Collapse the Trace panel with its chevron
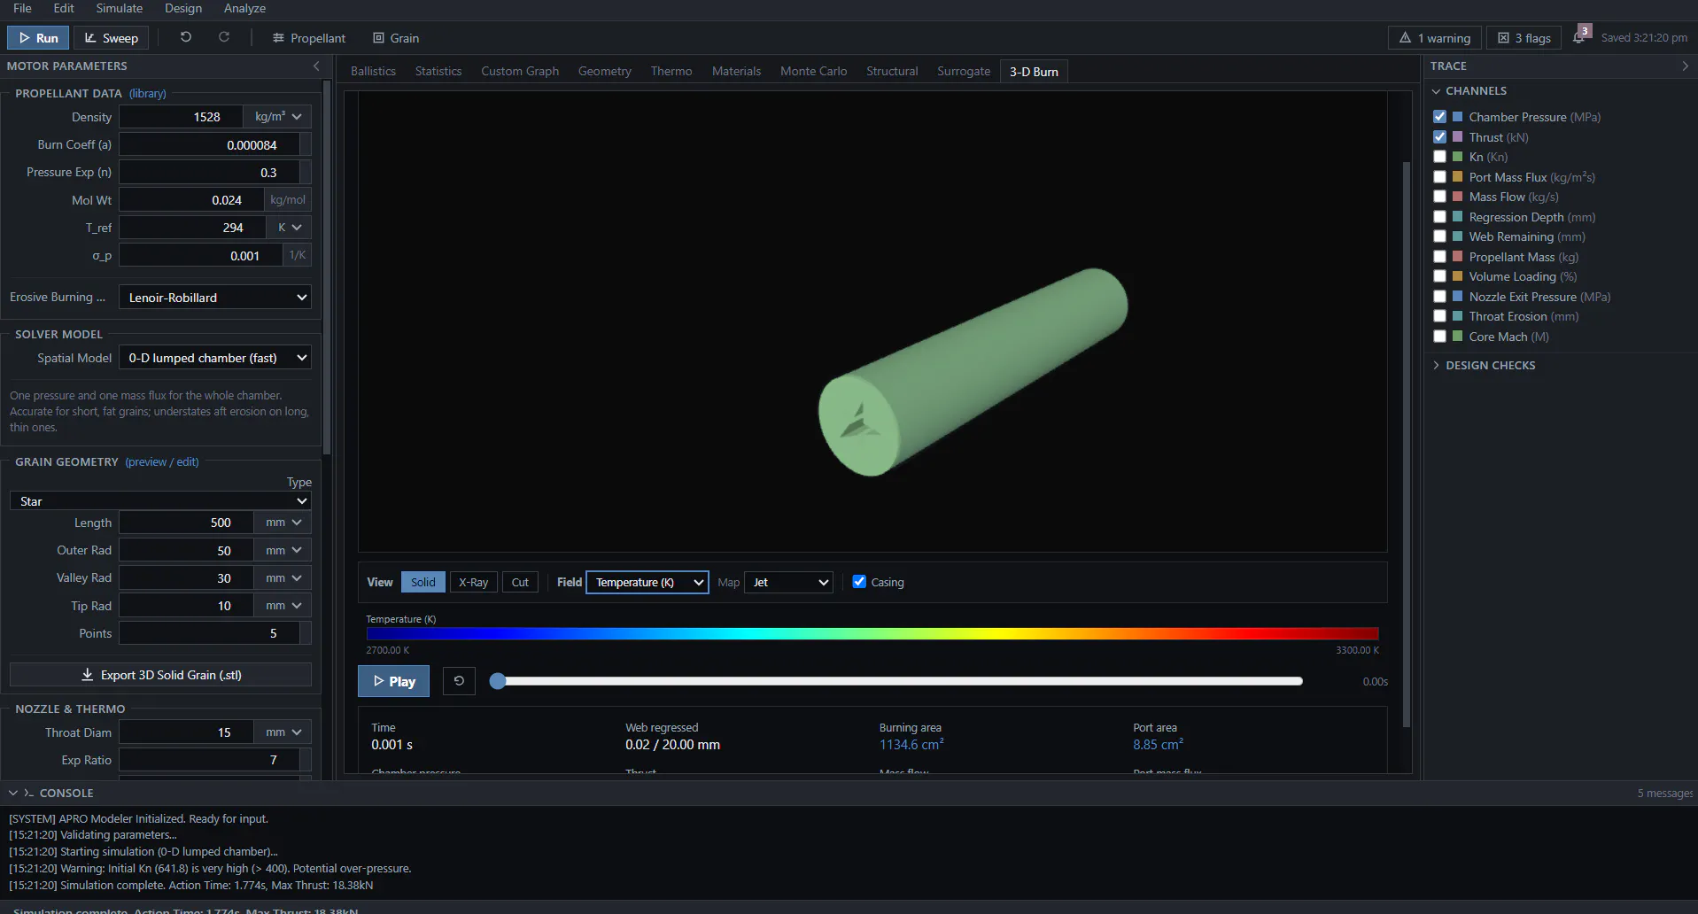 [1685, 66]
